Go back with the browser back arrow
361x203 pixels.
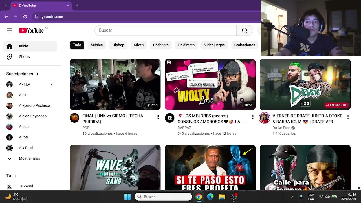[x=6, y=17]
